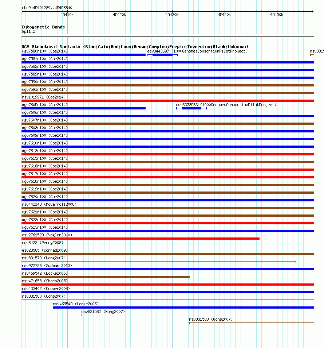Click the blue bar of dgv7605n100
Screen dimensions: 324x348
(83, 108)
